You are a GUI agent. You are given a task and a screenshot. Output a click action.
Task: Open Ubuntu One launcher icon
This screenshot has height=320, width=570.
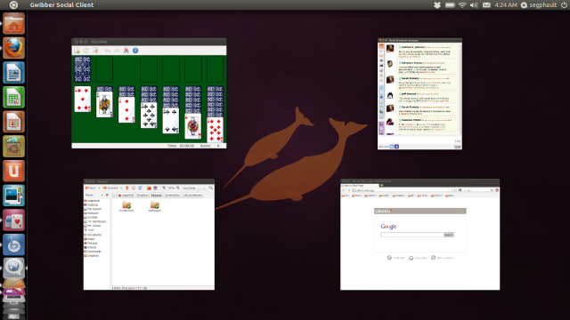(14, 171)
